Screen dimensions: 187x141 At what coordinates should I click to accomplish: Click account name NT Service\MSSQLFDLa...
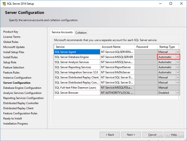[x=117, y=88]
